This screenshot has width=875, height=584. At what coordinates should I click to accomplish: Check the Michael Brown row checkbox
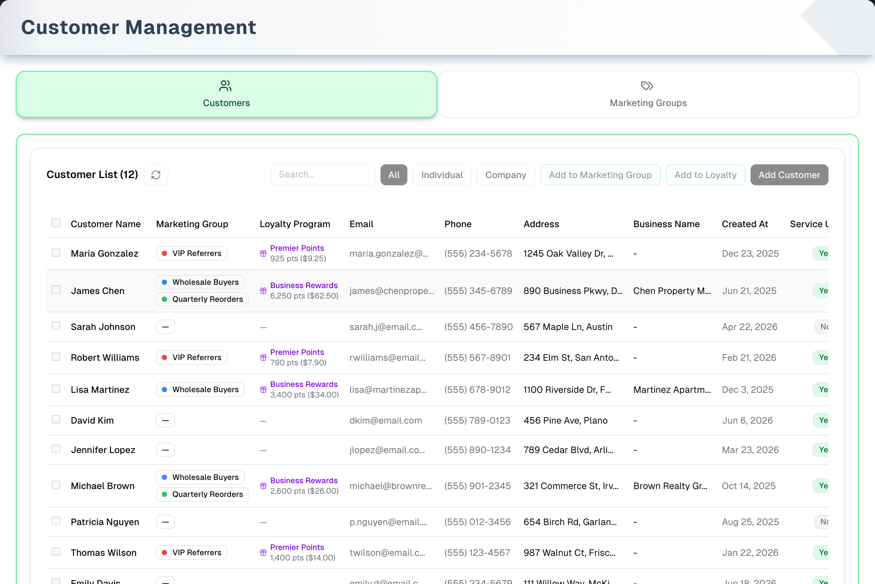[x=56, y=485]
